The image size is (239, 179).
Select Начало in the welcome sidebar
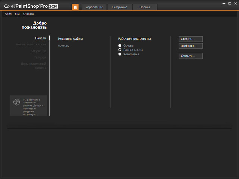point(40,38)
